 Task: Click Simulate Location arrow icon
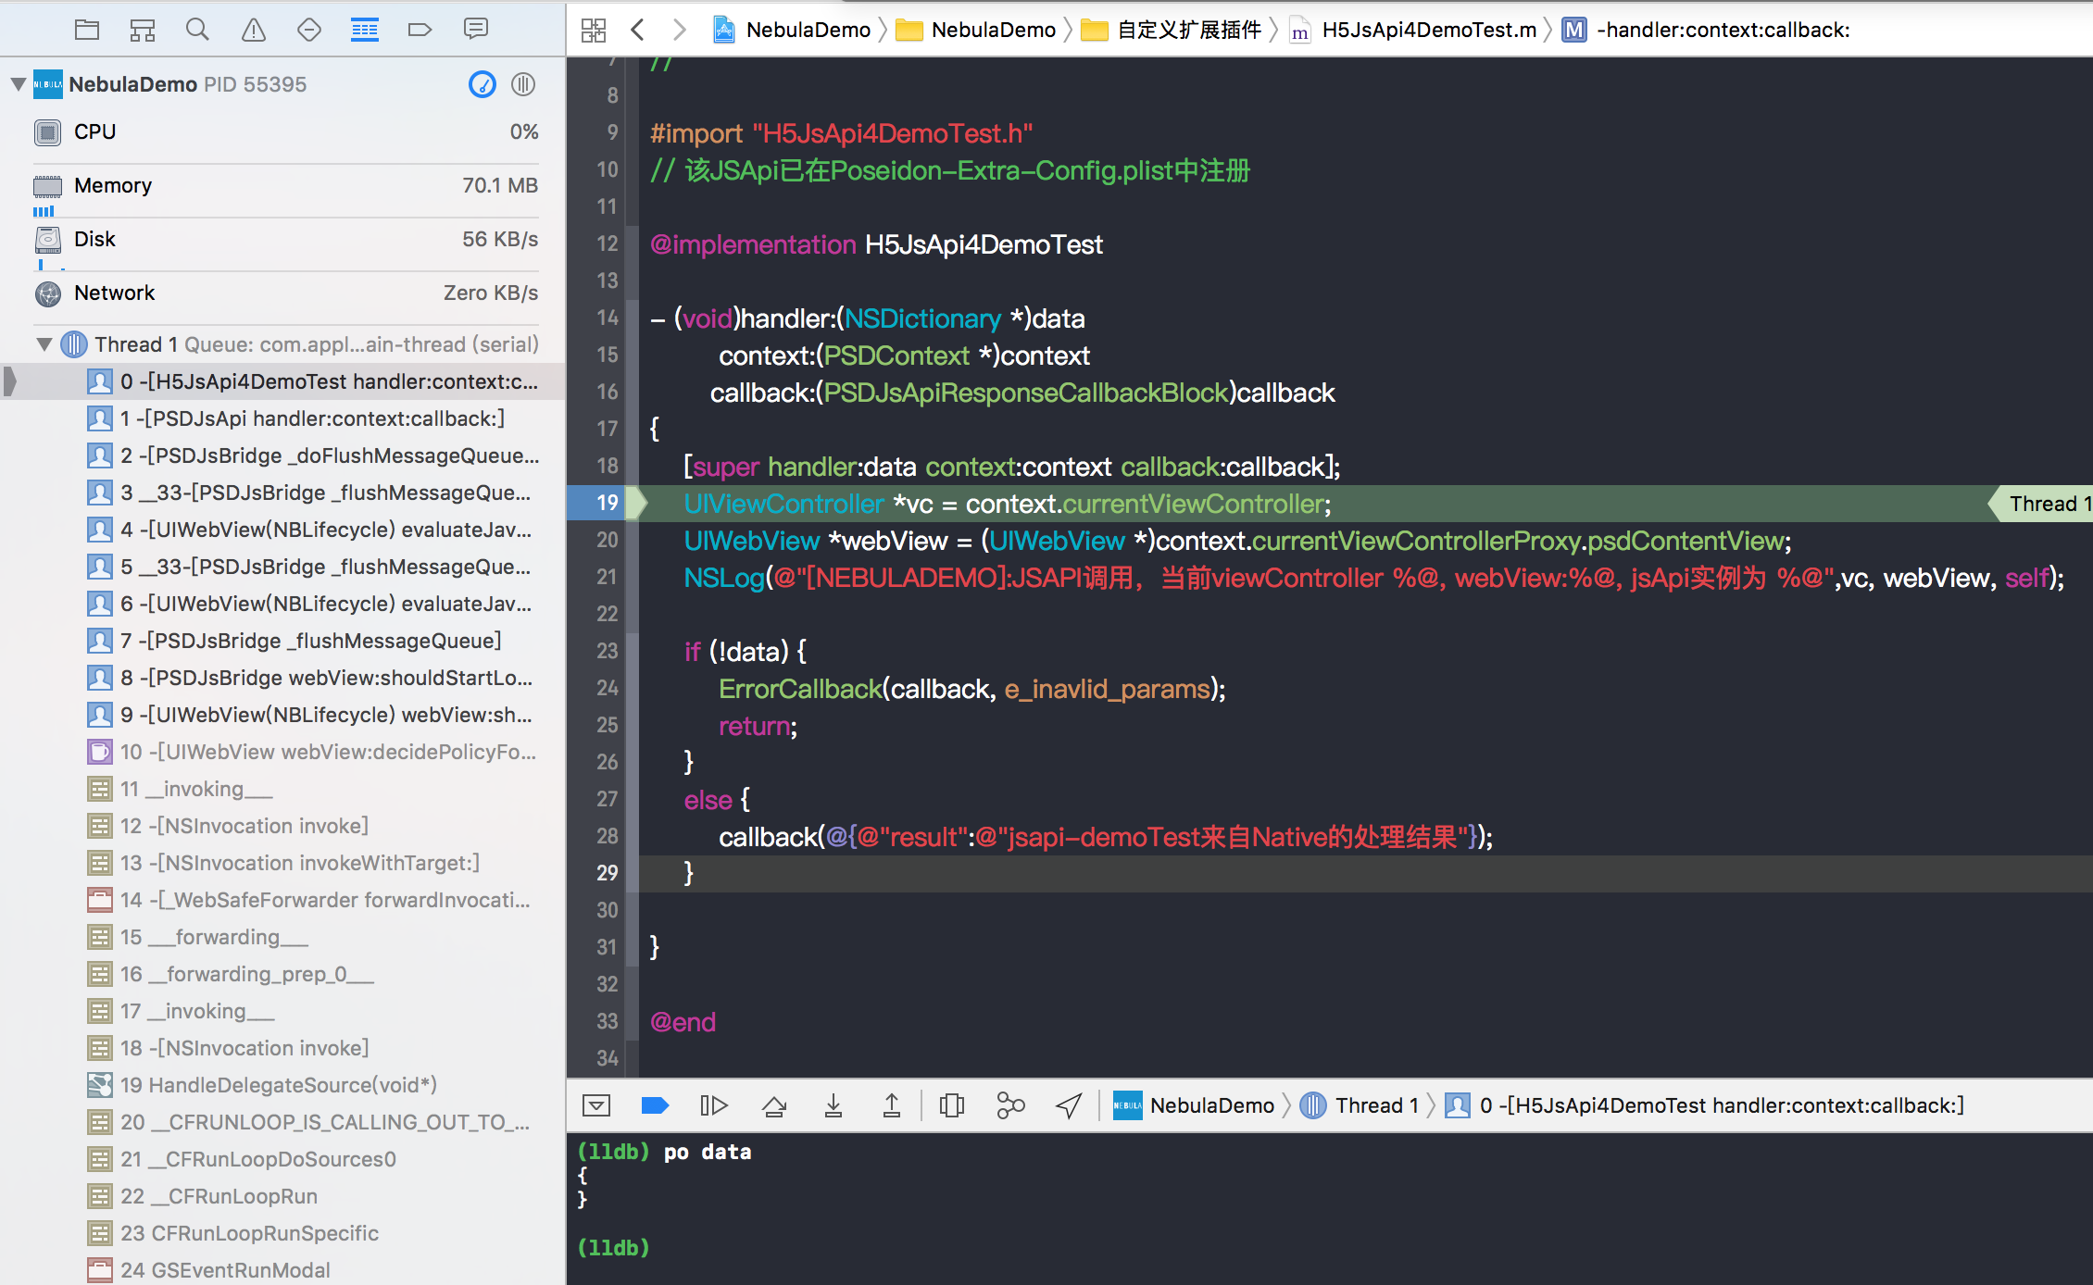point(1069,1105)
